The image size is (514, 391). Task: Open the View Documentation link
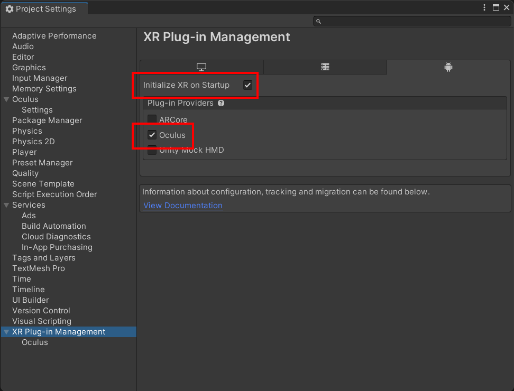182,206
